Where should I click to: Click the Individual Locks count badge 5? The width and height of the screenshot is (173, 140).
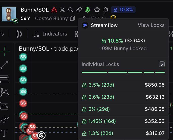pyautogui.click(x=162, y=64)
